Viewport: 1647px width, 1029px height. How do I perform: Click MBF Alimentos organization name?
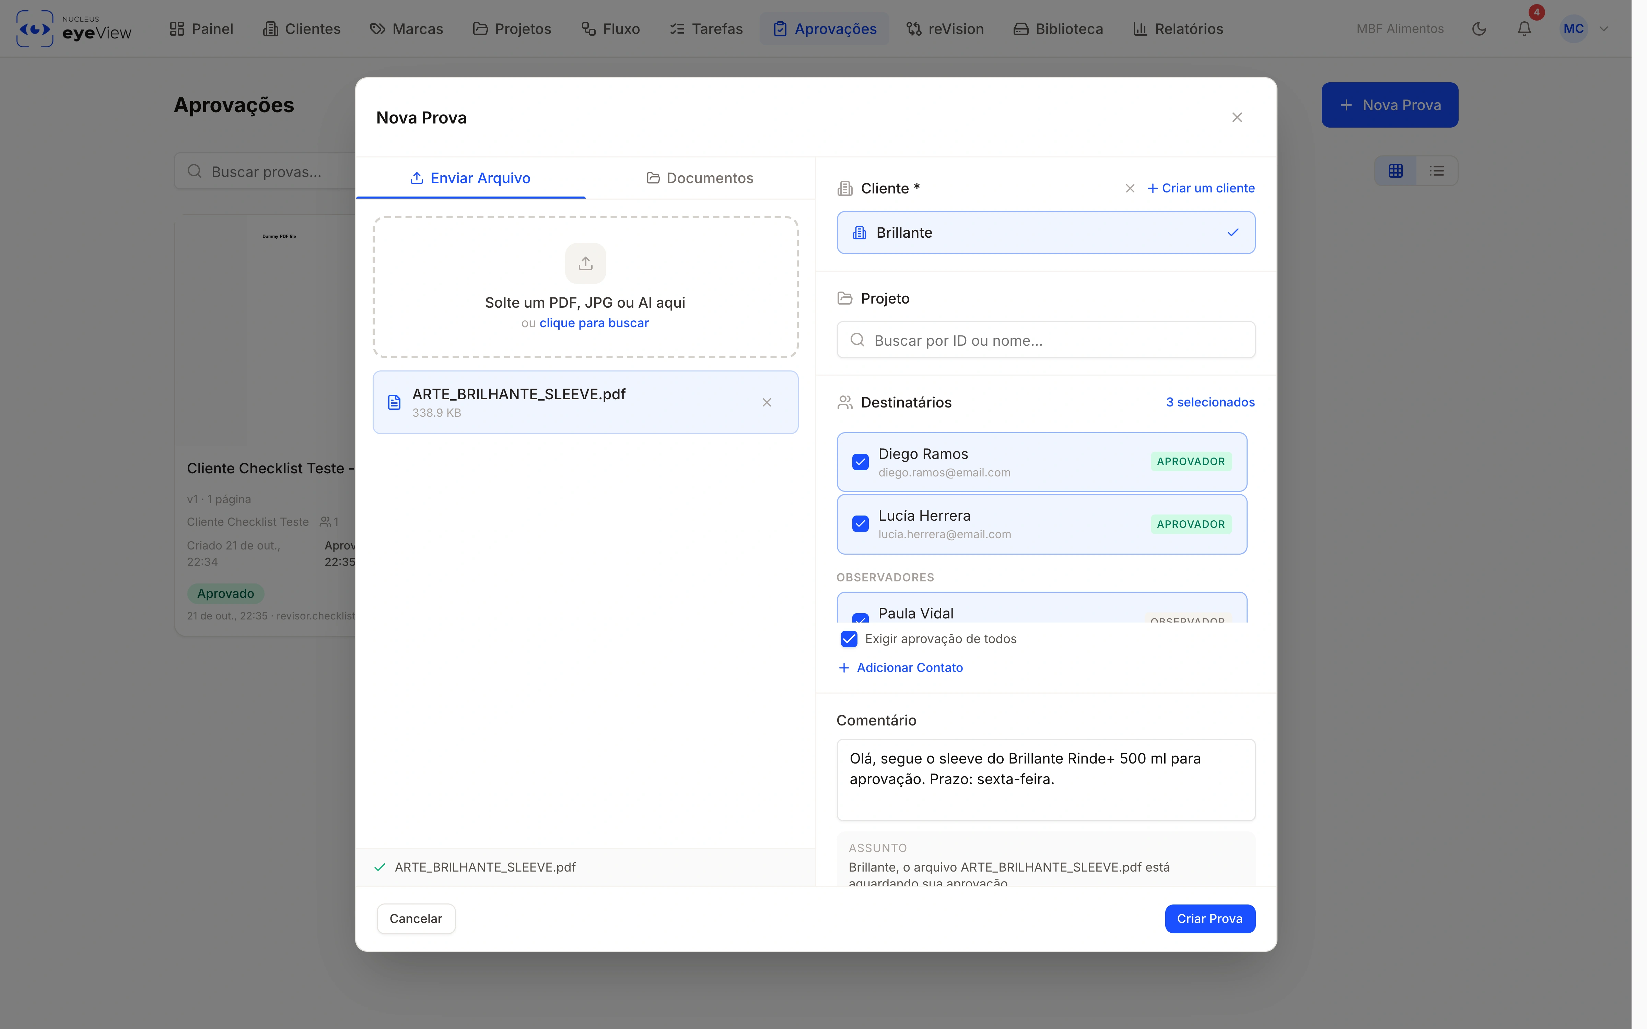point(1399,28)
